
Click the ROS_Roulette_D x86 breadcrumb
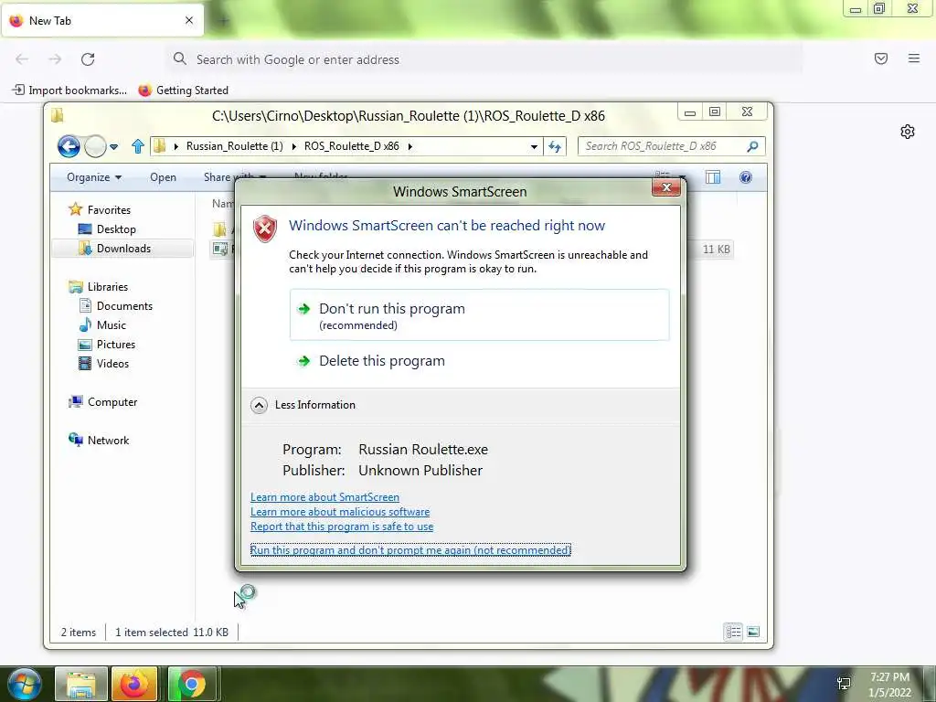click(352, 146)
